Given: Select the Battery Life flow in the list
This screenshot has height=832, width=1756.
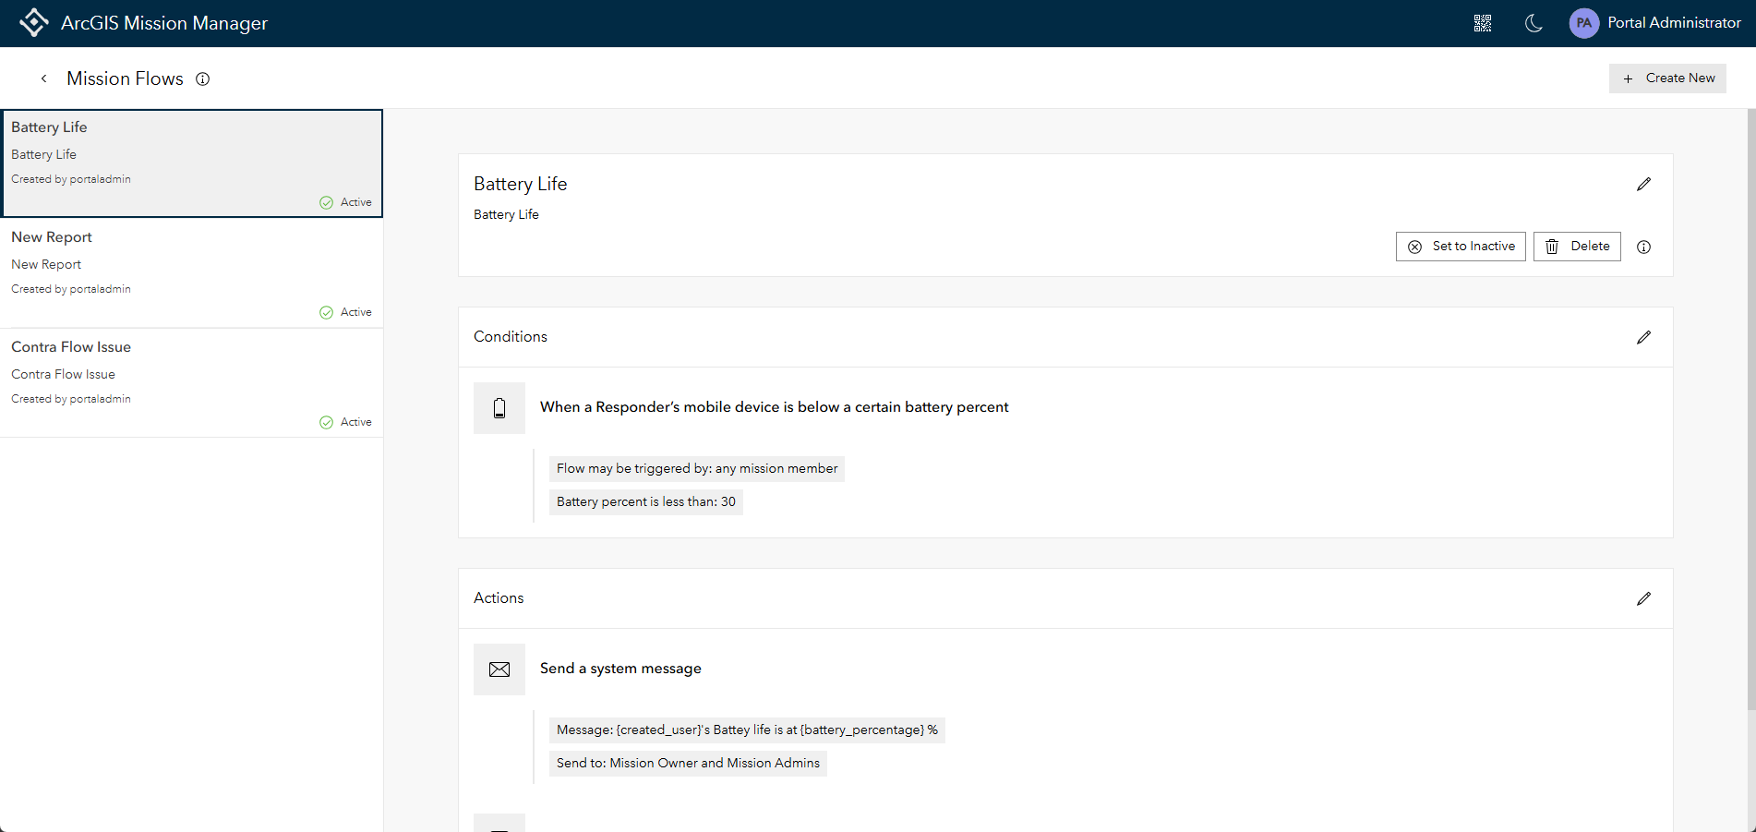Looking at the screenshot, I should pos(191,163).
